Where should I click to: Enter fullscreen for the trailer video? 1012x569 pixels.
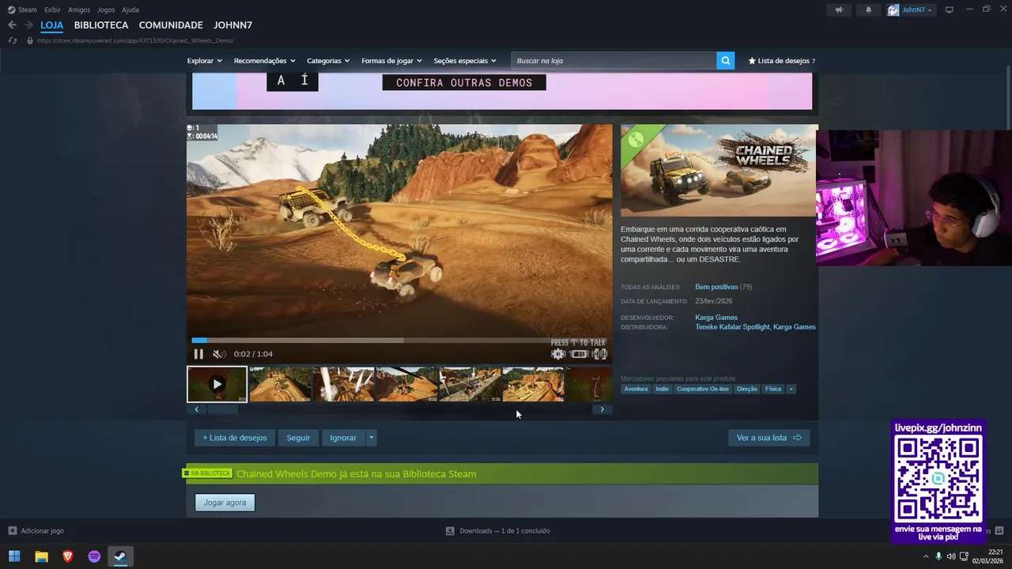600,354
